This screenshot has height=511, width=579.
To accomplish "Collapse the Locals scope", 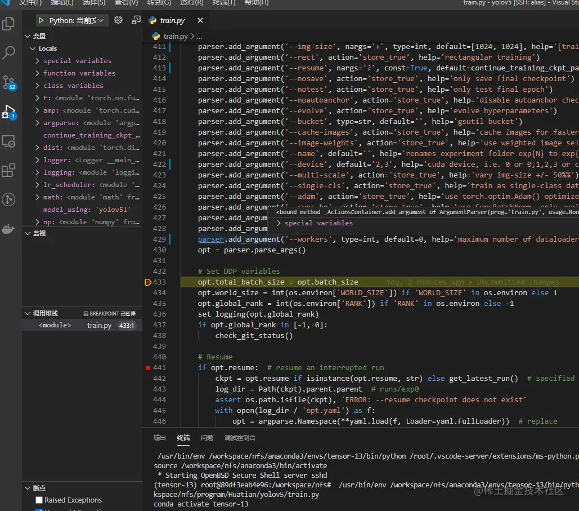I will pyautogui.click(x=33, y=48).
